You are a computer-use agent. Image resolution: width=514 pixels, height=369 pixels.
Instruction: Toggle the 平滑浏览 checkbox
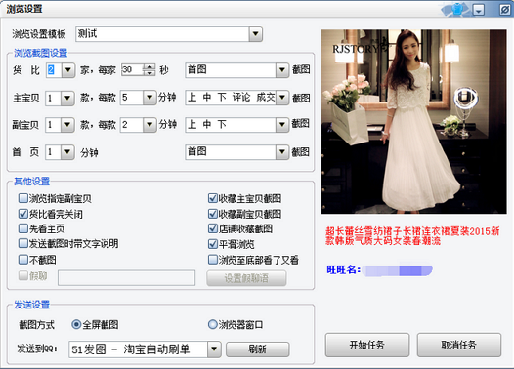tap(213, 244)
